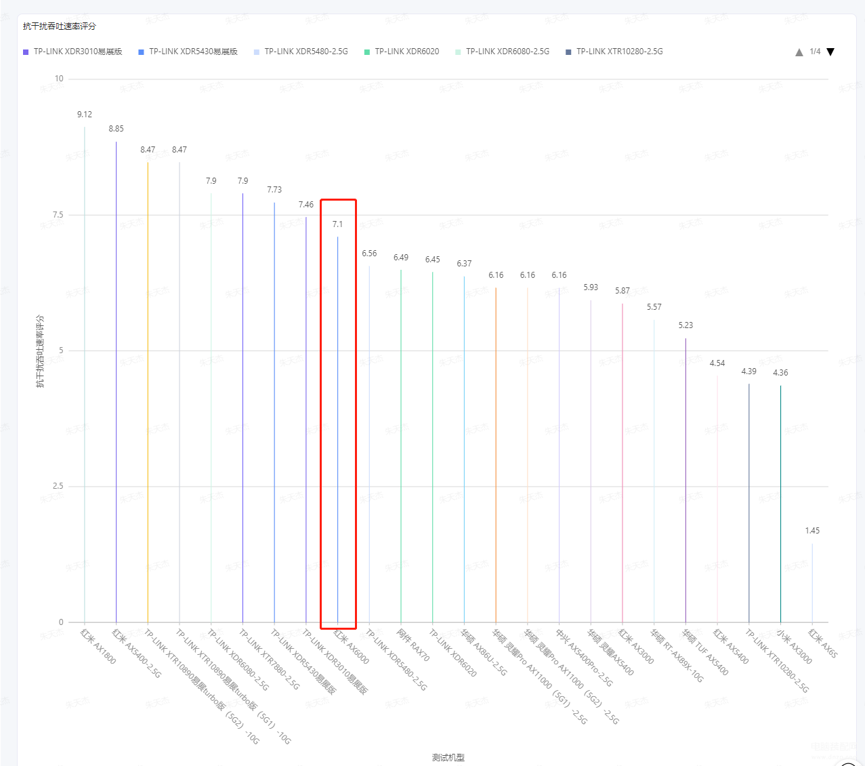Click the 1.45 value label

pos(812,531)
